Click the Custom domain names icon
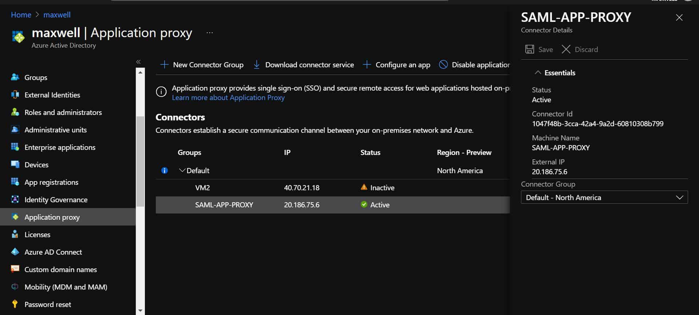The width and height of the screenshot is (699, 315). (x=15, y=269)
